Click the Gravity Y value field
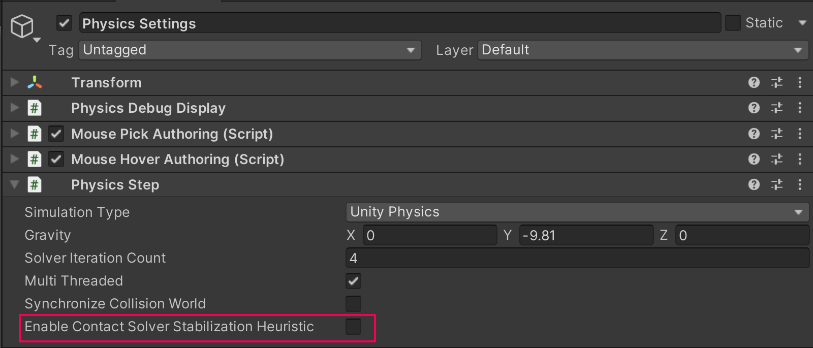Viewport: 813px width, 348px height. (587, 235)
